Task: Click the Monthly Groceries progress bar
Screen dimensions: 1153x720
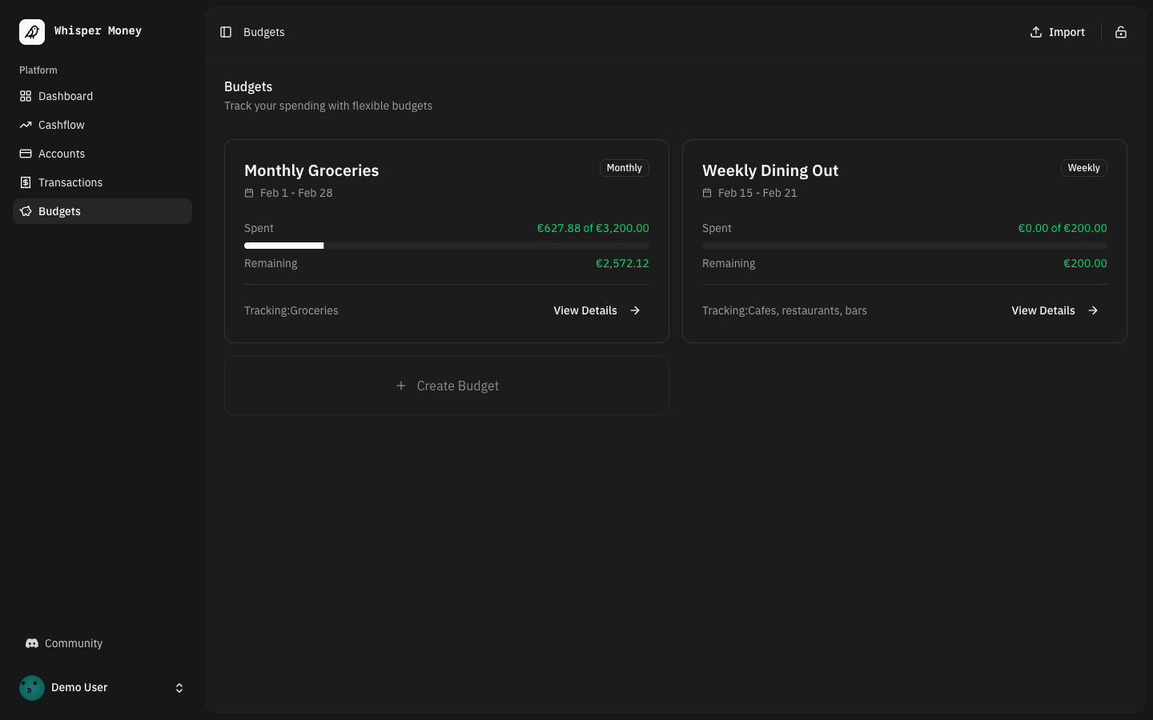Action: click(446, 246)
